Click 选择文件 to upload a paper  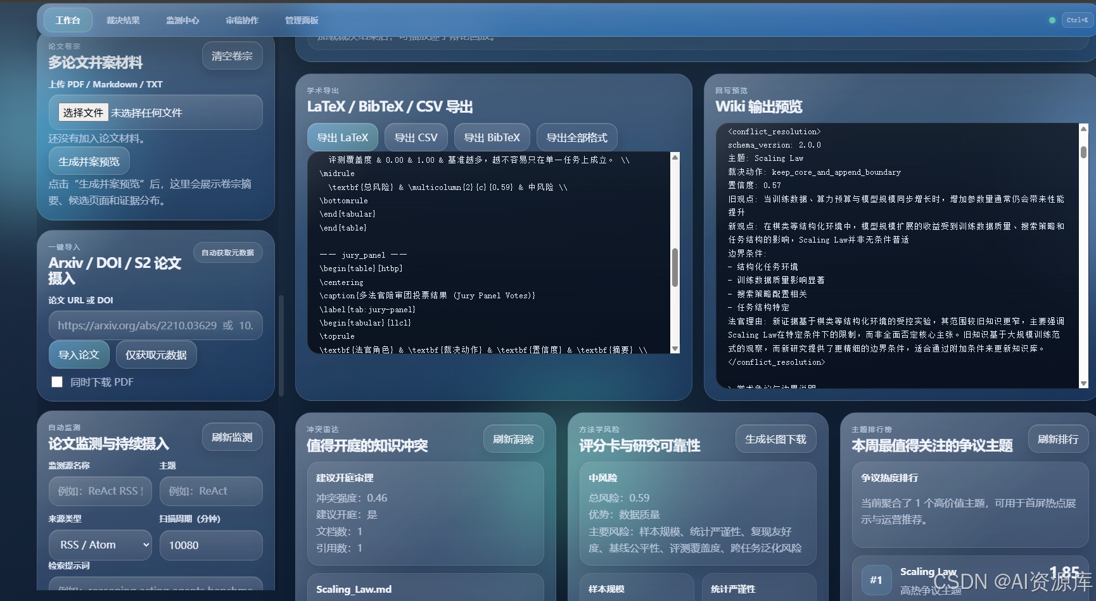[83, 113]
